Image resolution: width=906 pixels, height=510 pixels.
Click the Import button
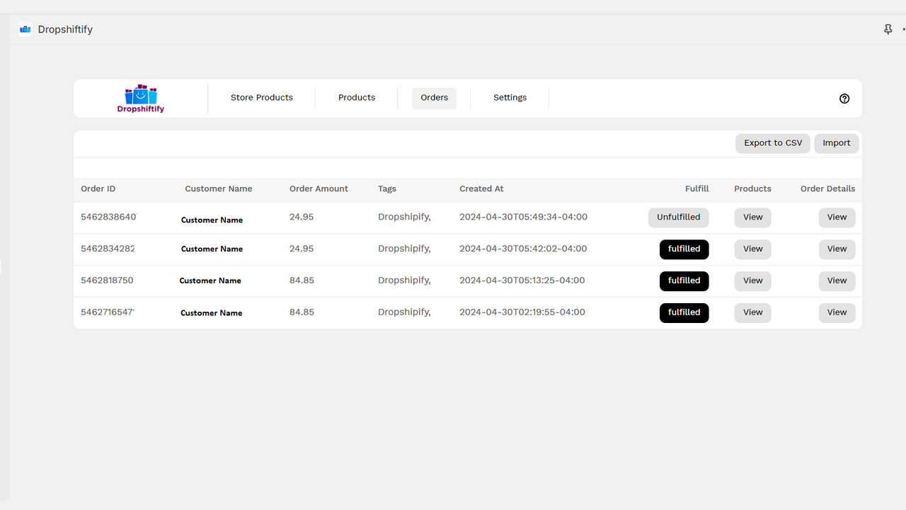coord(837,143)
